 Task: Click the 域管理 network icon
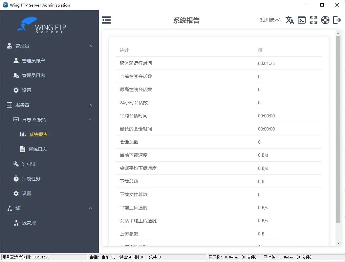click(x=16, y=223)
